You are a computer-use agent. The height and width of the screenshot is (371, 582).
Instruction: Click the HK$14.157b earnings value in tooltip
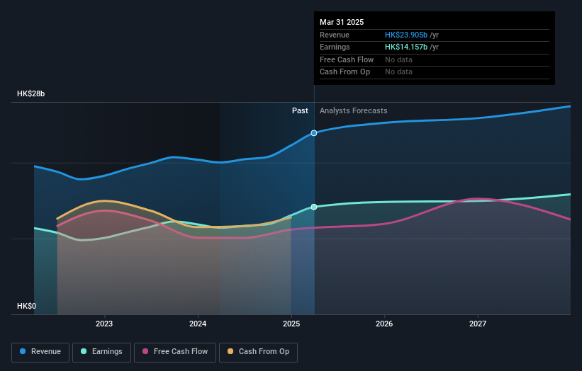pyautogui.click(x=406, y=47)
